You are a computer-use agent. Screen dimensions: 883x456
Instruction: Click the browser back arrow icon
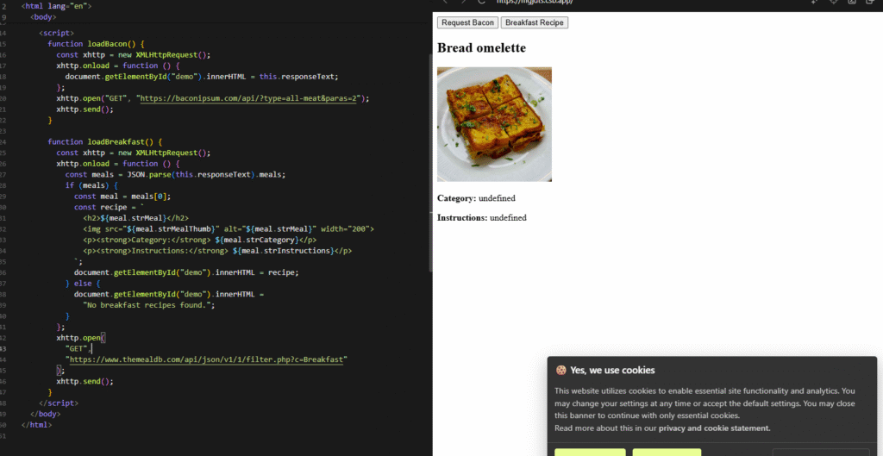click(x=445, y=2)
